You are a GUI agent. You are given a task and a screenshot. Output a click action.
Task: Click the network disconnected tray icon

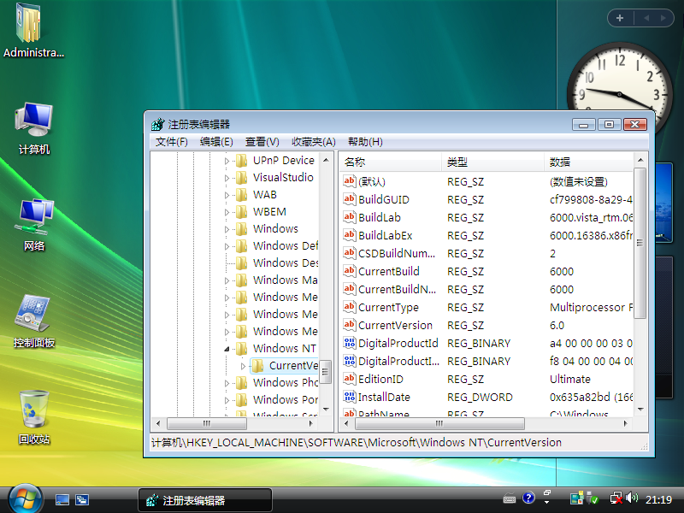coord(616,498)
